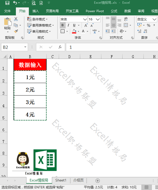The height and width of the screenshot is (190, 158).
Task: Align text to middle vertically
Action: click(114, 19)
